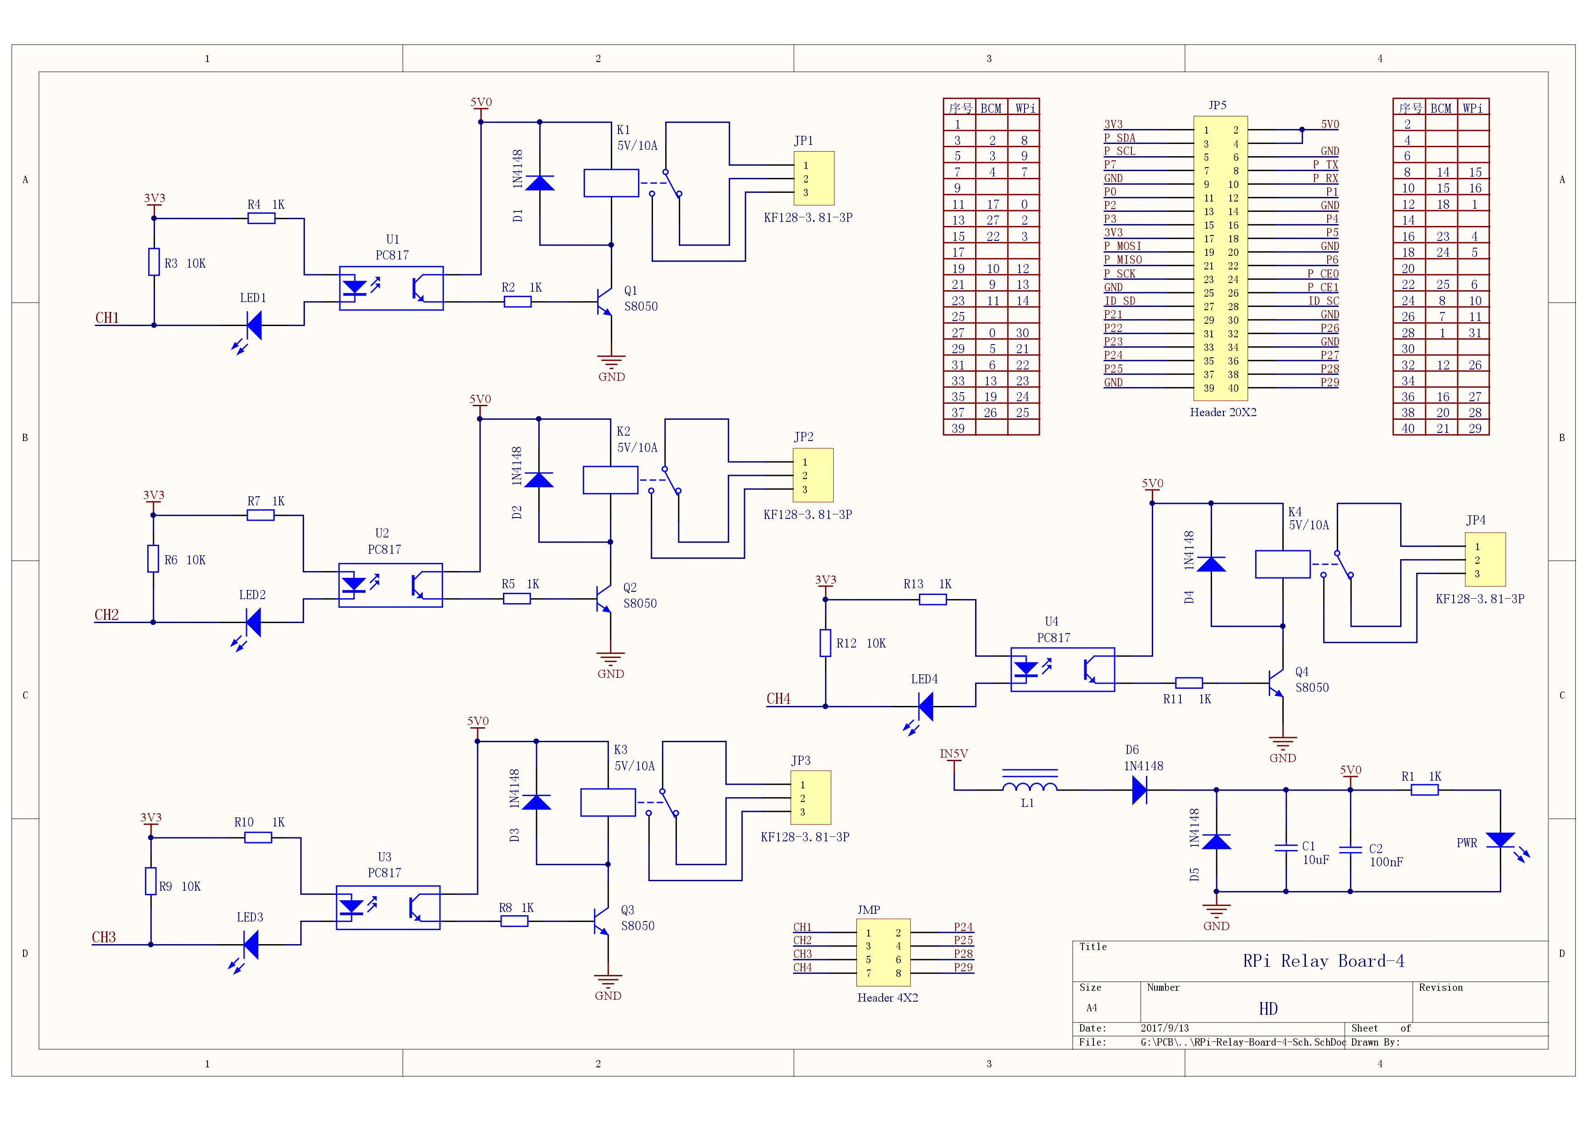This screenshot has width=1590, height=1123.
Task: Click the KF128-3.81-3P label under JP1
Action: [808, 217]
